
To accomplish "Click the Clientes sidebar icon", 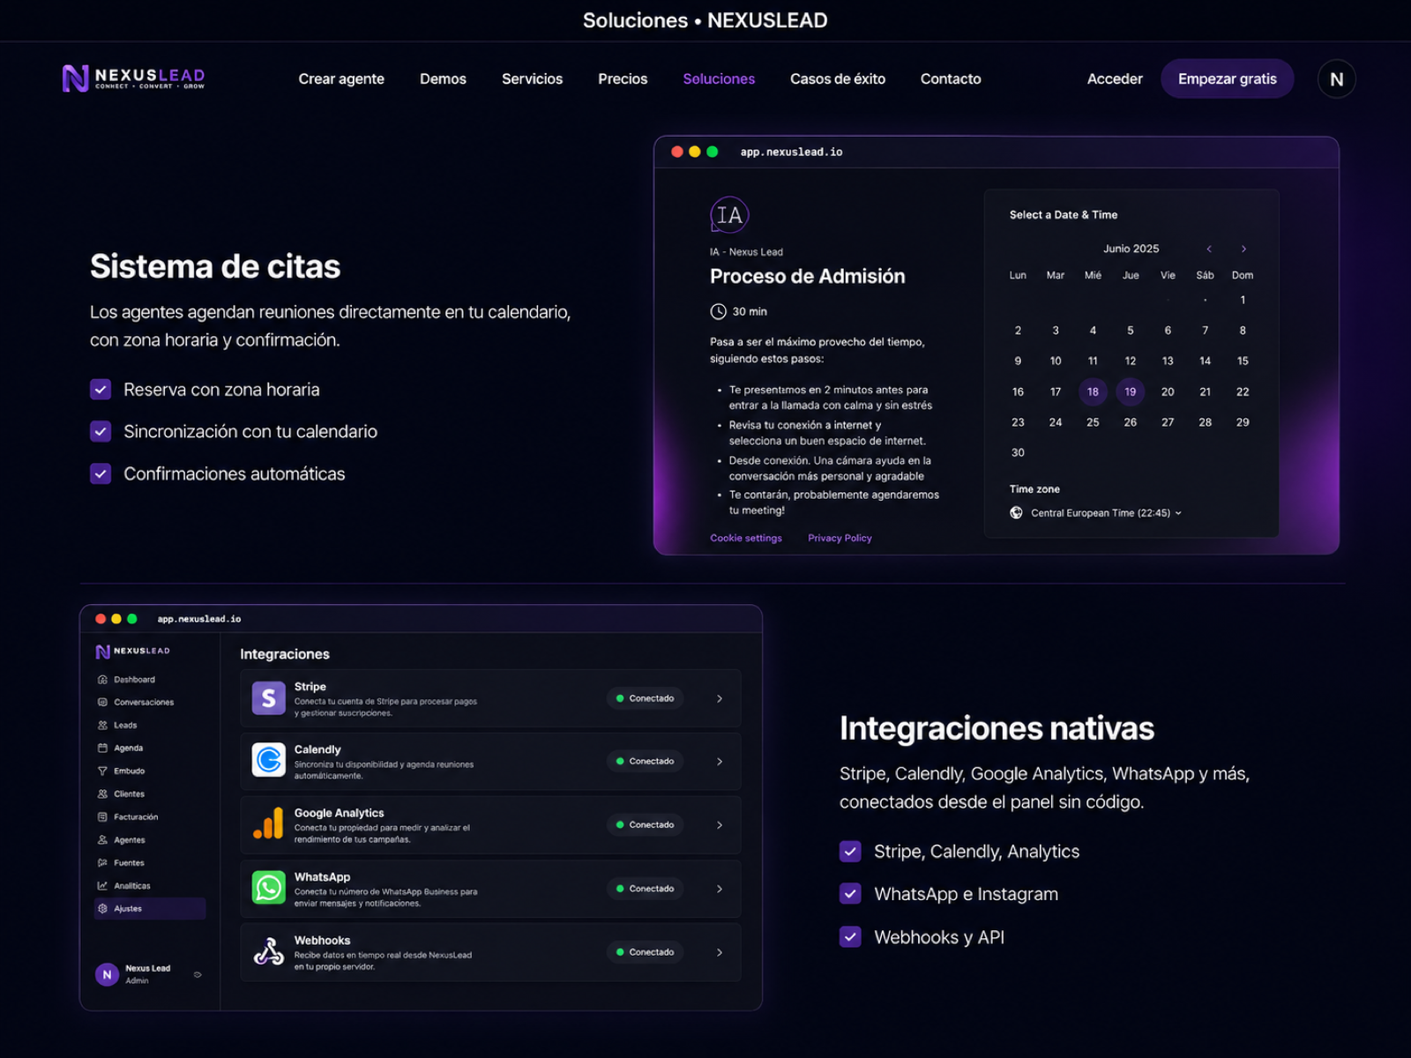I will (102, 794).
